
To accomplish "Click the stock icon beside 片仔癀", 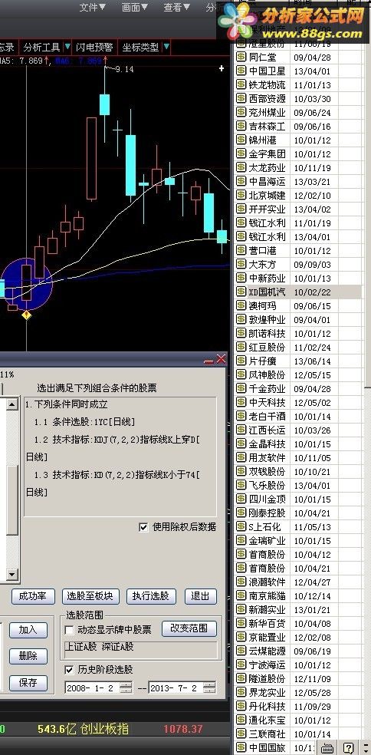I will point(241,361).
